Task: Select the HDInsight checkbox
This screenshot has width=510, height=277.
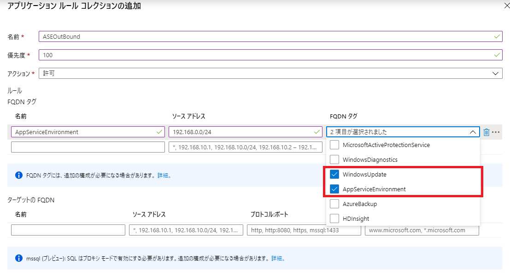Action: (334, 218)
